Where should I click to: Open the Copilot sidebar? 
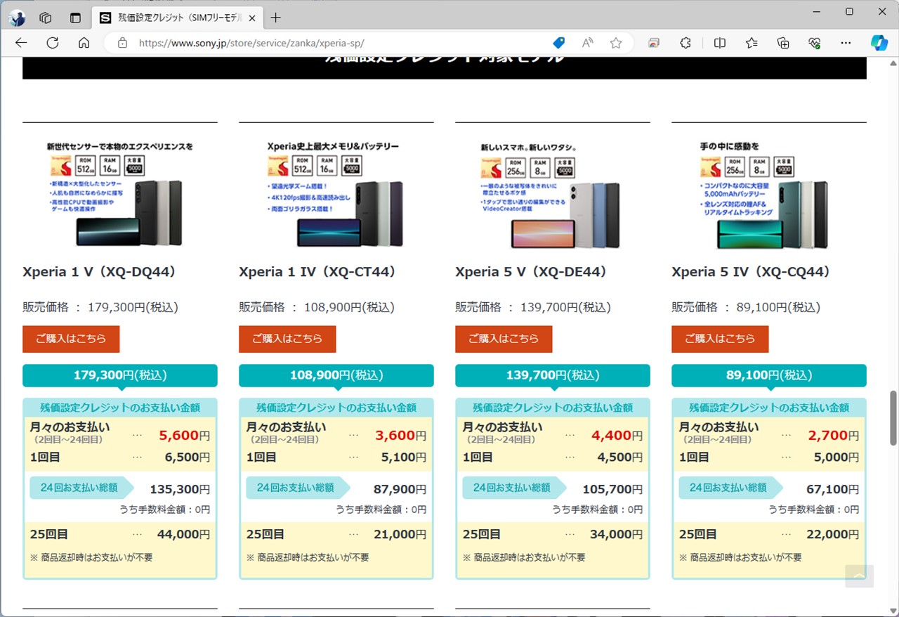tap(879, 43)
